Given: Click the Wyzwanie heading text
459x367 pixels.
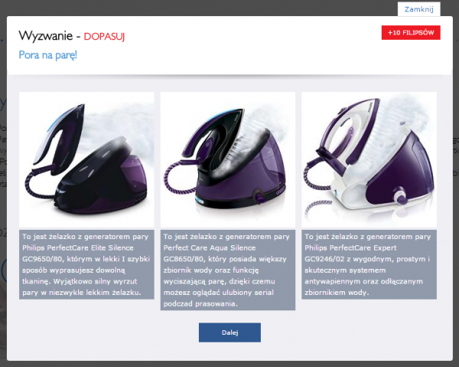Looking at the screenshot, I should (46, 36).
